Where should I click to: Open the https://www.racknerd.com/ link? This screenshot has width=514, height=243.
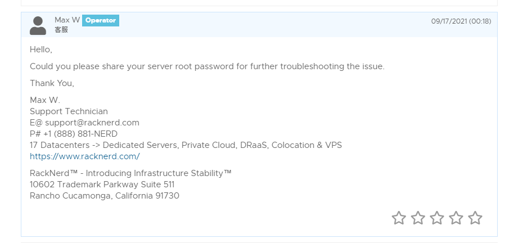pyautogui.click(x=84, y=156)
